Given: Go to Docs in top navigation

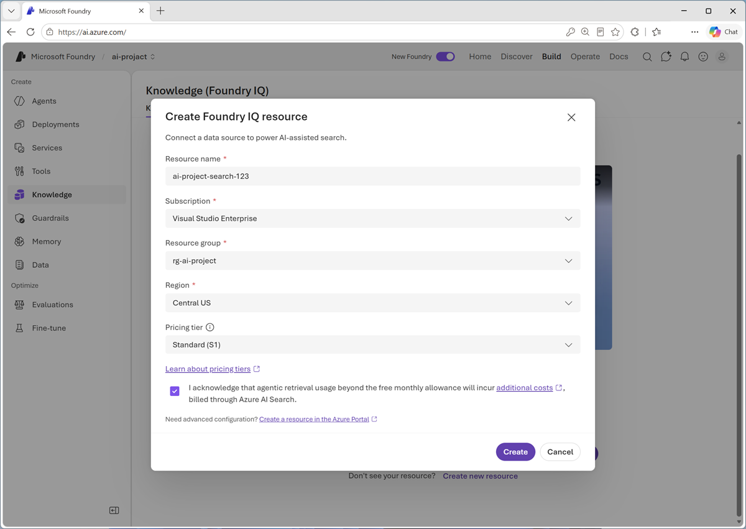Looking at the screenshot, I should (x=619, y=57).
